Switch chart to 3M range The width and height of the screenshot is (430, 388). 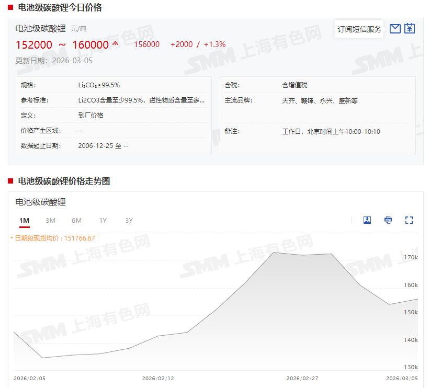[50, 220]
